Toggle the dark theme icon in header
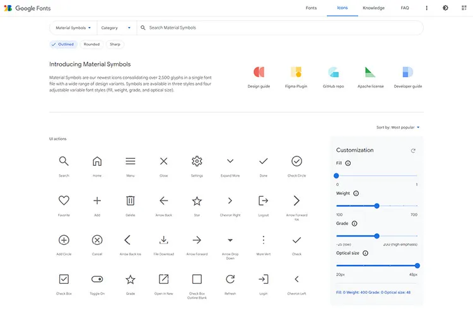The height and width of the screenshot is (309, 473). pos(445,8)
